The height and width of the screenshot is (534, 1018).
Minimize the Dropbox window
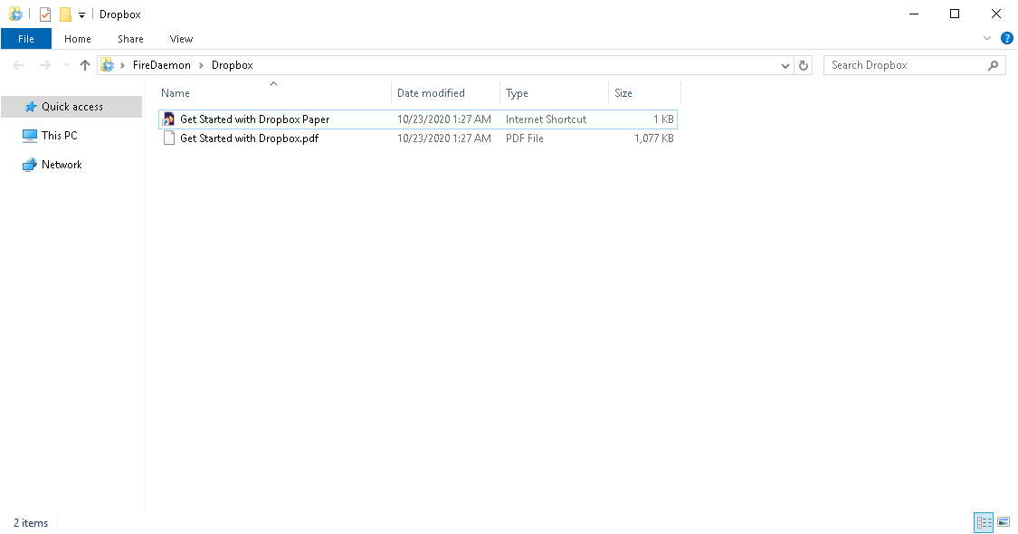pos(913,14)
